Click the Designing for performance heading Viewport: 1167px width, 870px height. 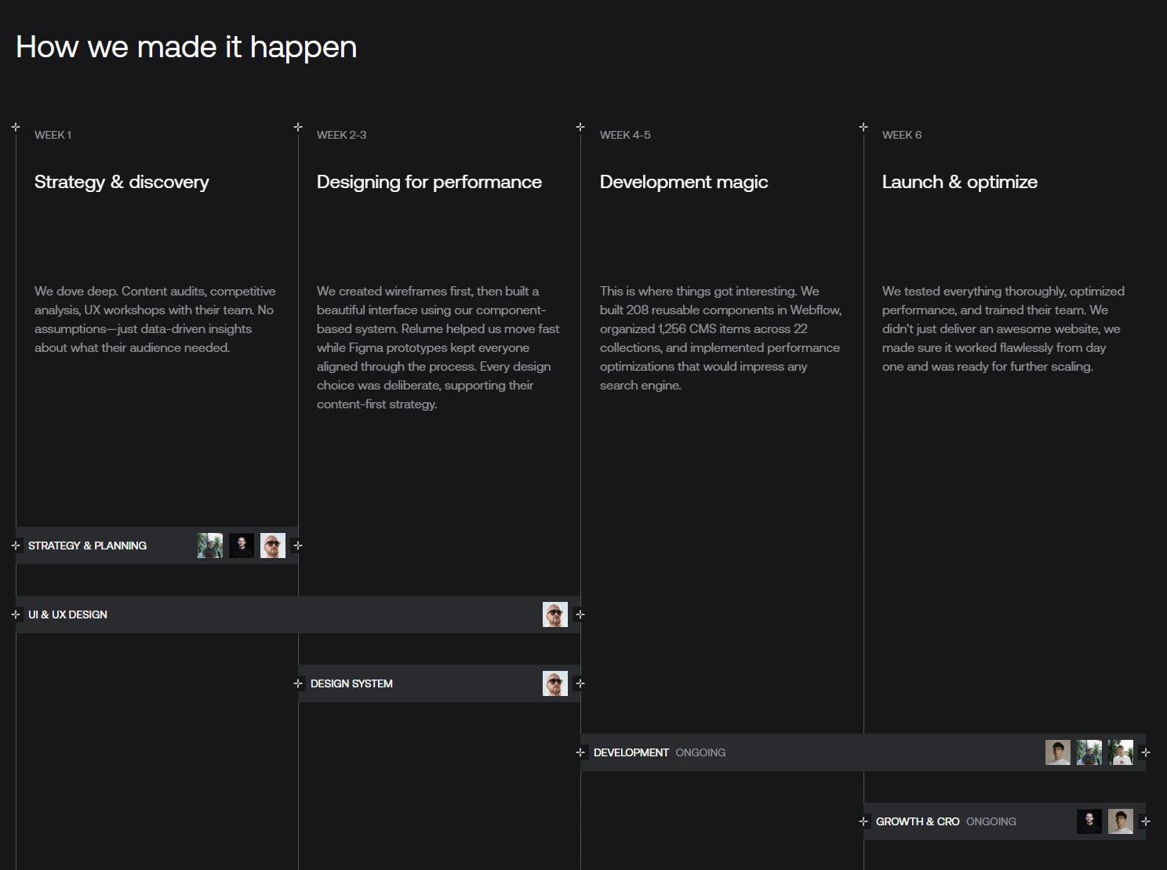pos(429,182)
